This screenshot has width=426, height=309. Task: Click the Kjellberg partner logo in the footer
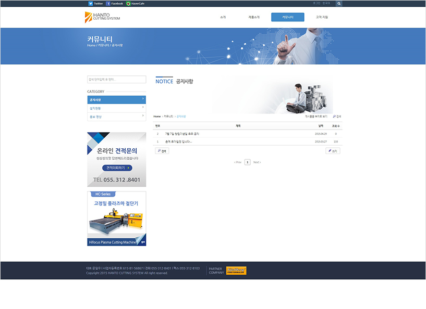(x=236, y=271)
